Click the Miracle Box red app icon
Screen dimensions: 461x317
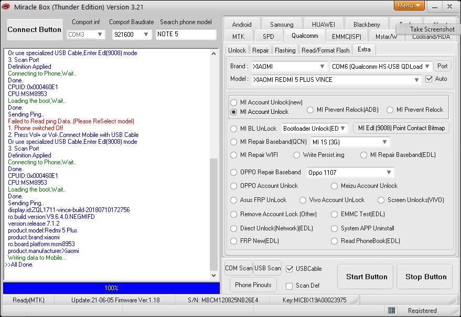[5, 6]
